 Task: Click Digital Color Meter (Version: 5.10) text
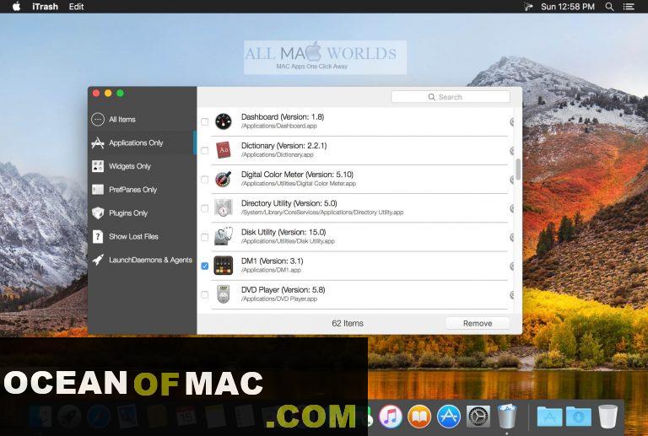(297, 175)
